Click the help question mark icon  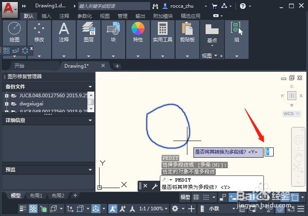click(243, 6)
